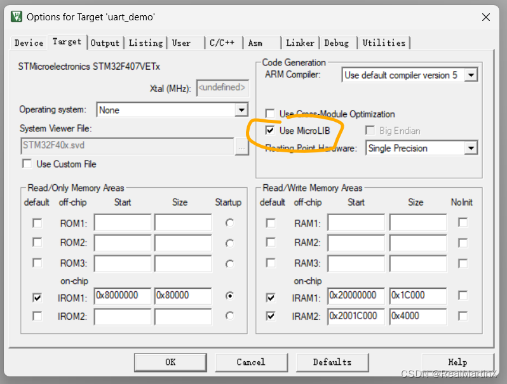Open Help for target options
Image resolution: width=507 pixels, height=384 pixels.
pos(458,362)
